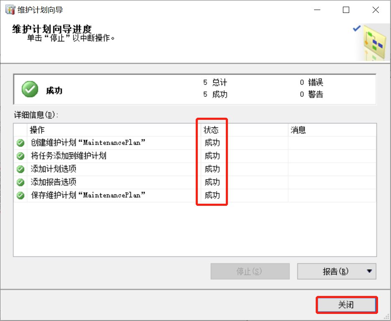The height and width of the screenshot is (321, 391).
Task: Click the Maintenance Plan Wizard title bar icon
Action: [10, 10]
